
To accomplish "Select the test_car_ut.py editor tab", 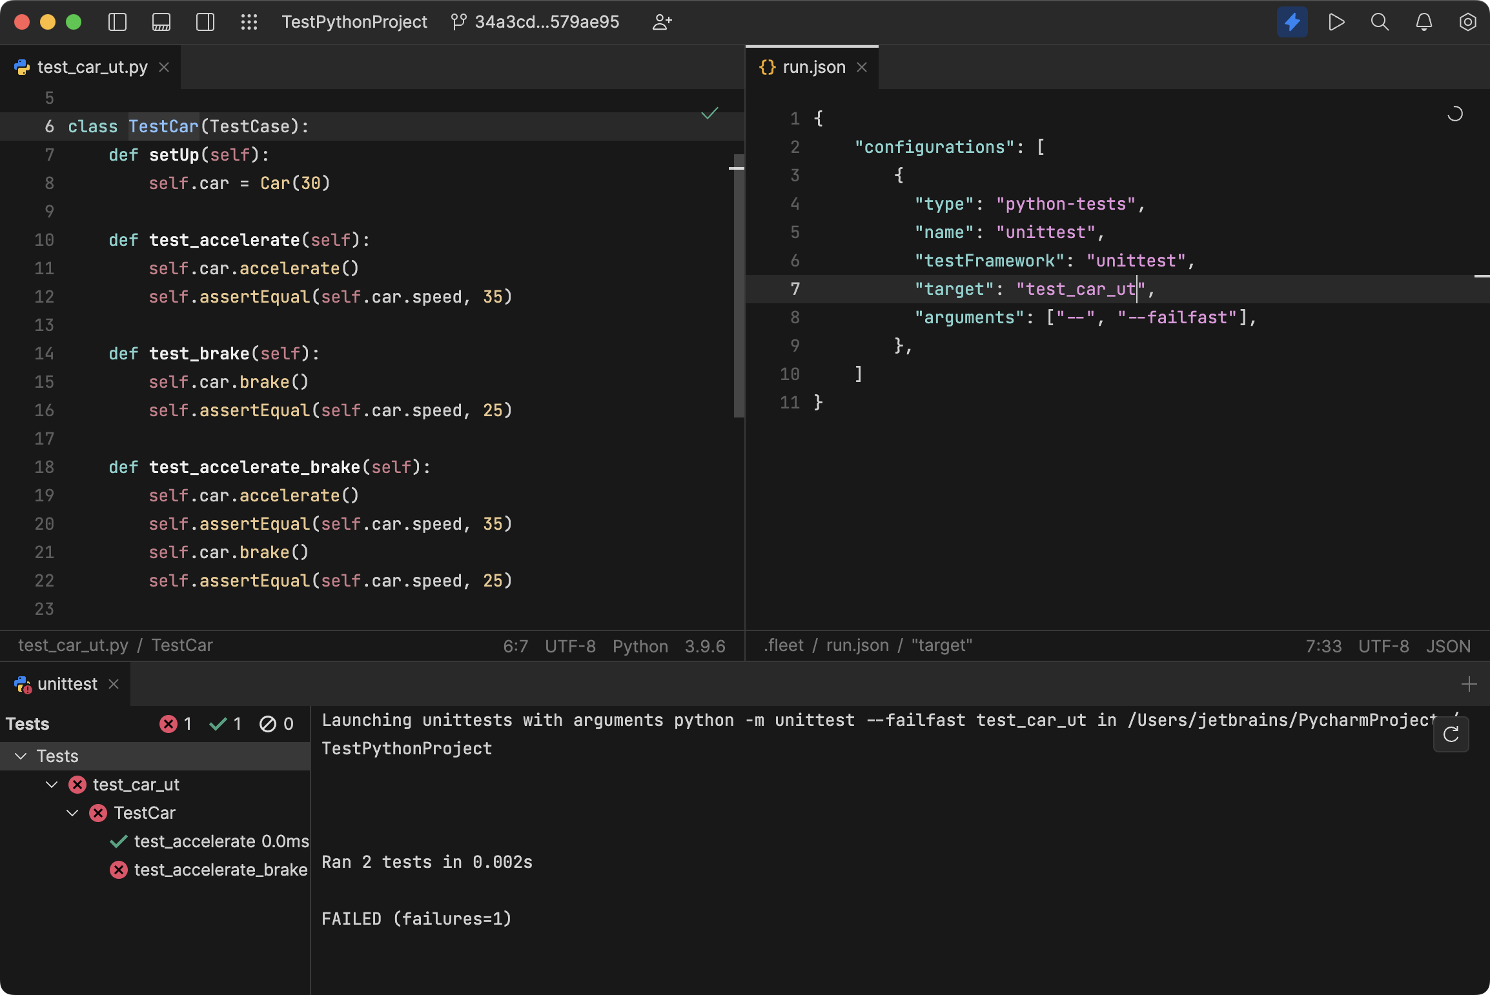I will point(92,67).
